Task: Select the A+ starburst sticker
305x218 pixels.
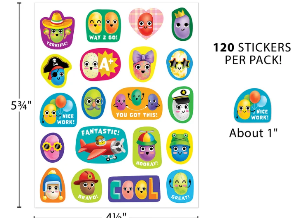Action: [x=100, y=64]
